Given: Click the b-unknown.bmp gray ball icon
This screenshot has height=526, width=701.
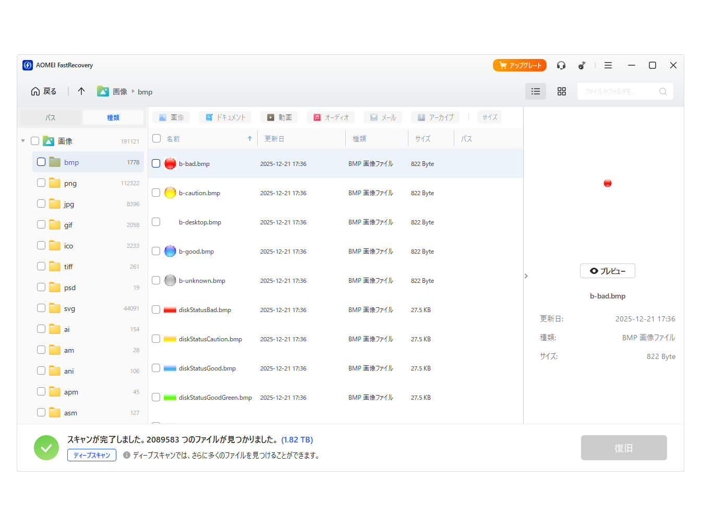Looking at the screenshot, I should point(170,280).
